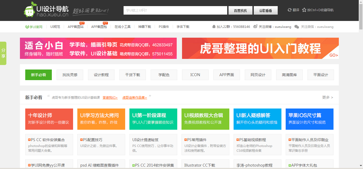Open the orange UI学习方法大拷问 card
This screenshot has height=169, width=363.
tap(101, 119)
